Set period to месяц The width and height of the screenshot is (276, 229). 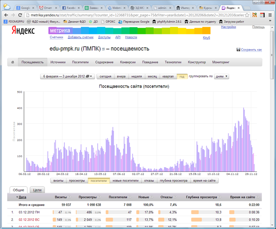coord(152,77)
